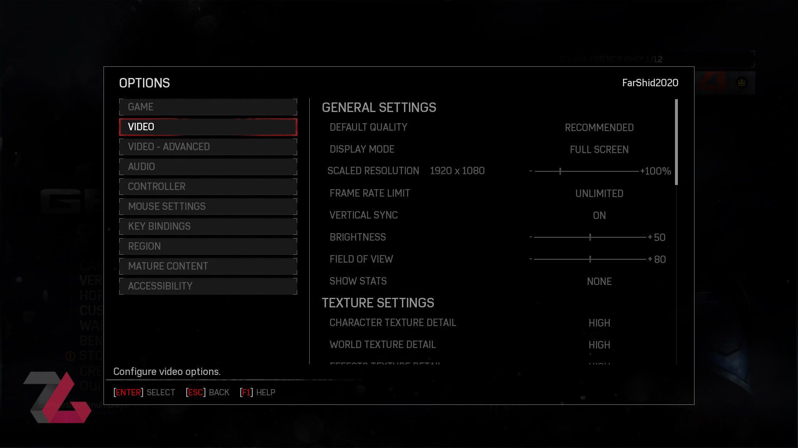The height and width of the screenshot is (448, 798).
Task: Open CONTROLLER settings panel
Action: click(208, 186)
